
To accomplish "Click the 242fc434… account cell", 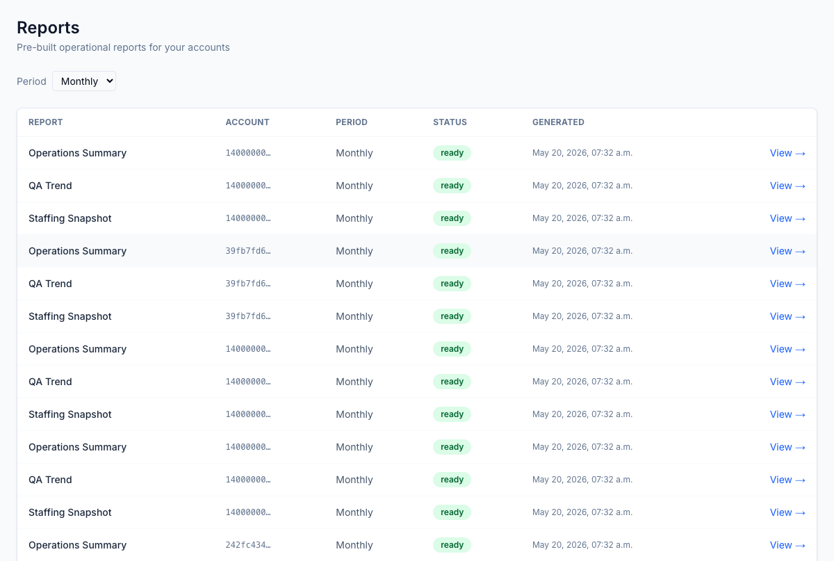I will click(248, 545).
